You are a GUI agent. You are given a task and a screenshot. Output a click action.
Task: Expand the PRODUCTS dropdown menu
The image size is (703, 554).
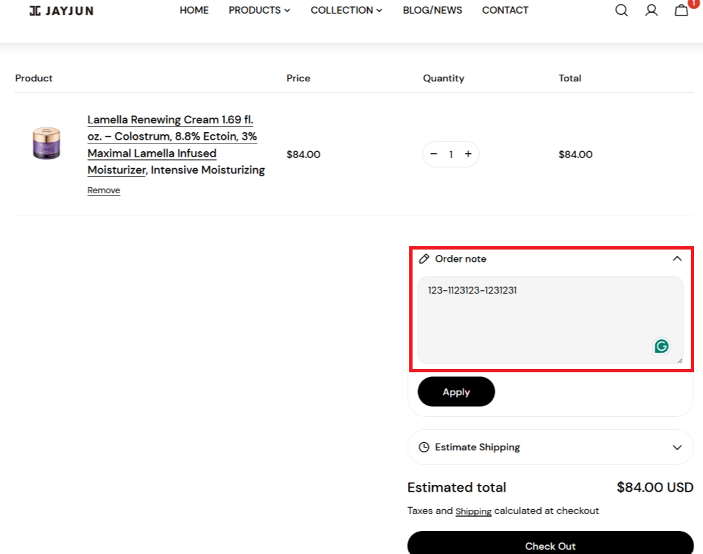pos(259,10)
